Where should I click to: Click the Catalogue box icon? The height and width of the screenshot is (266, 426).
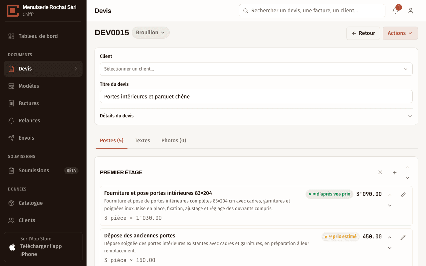[x=11, y=203]
